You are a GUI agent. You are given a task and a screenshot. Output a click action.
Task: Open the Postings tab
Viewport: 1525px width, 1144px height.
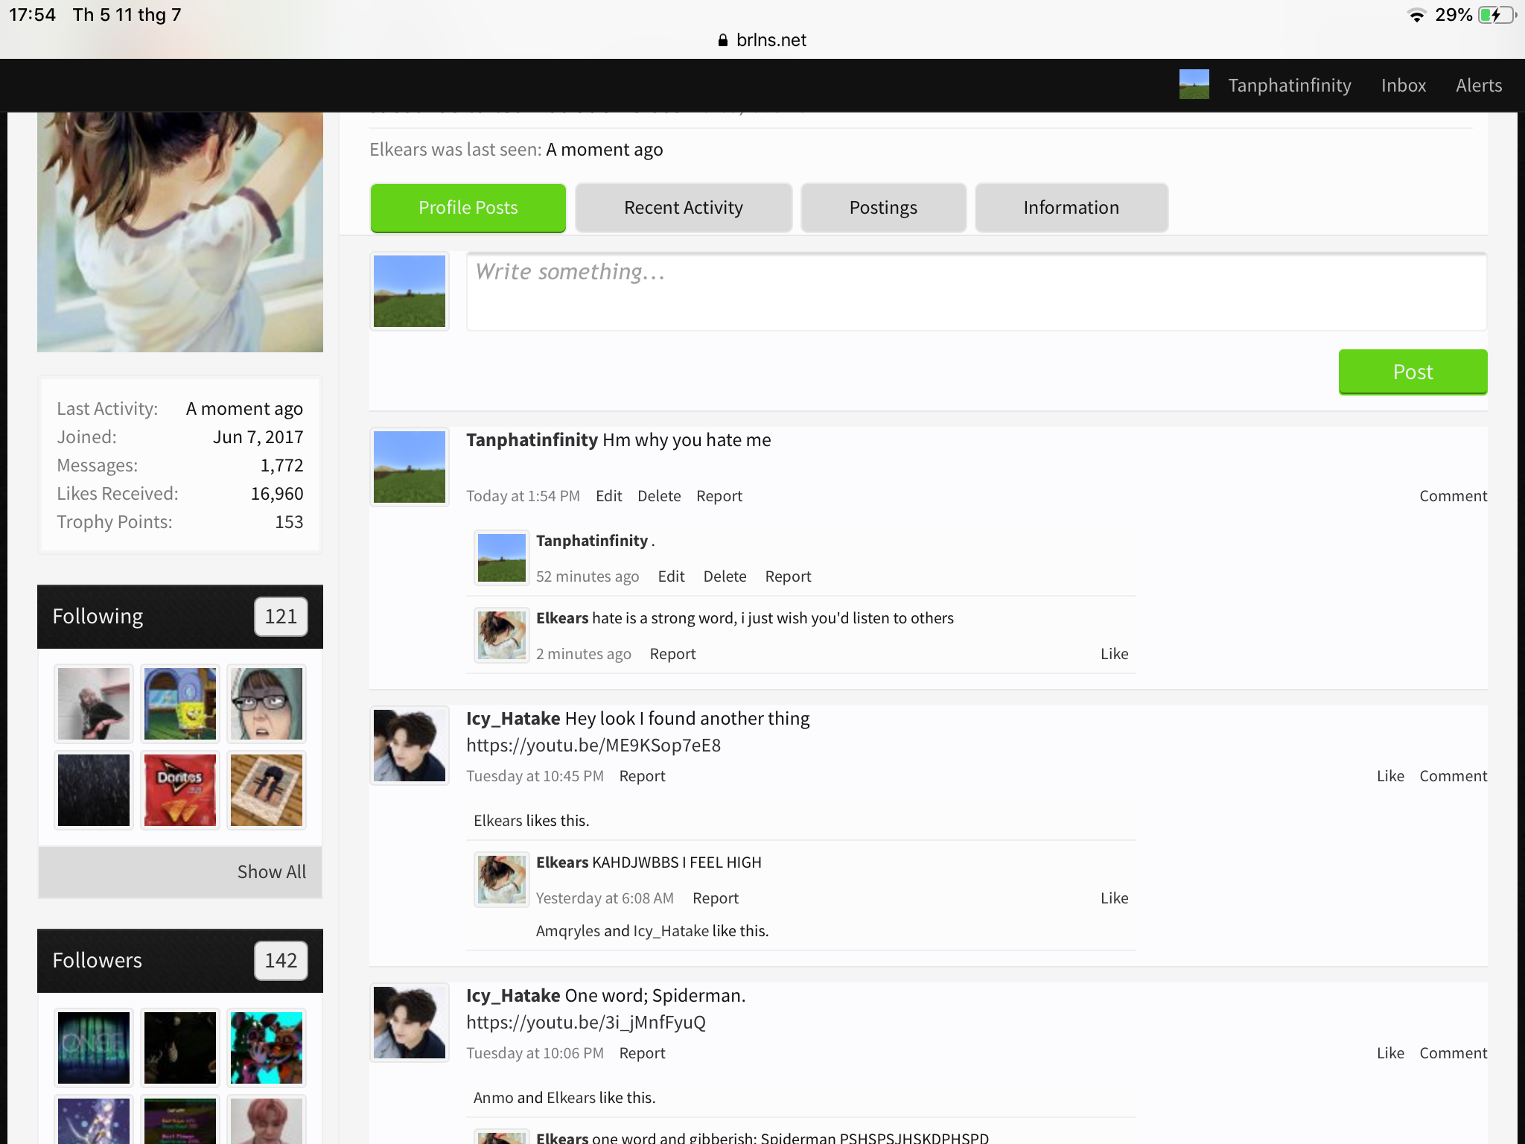pos(883,208)
